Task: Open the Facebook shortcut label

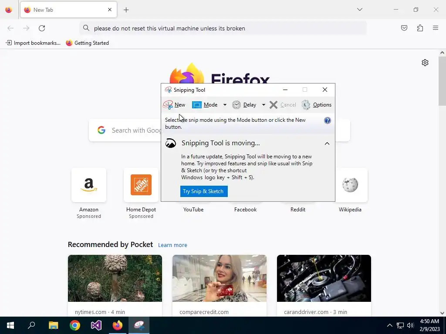Action: (x=246, y=210)
